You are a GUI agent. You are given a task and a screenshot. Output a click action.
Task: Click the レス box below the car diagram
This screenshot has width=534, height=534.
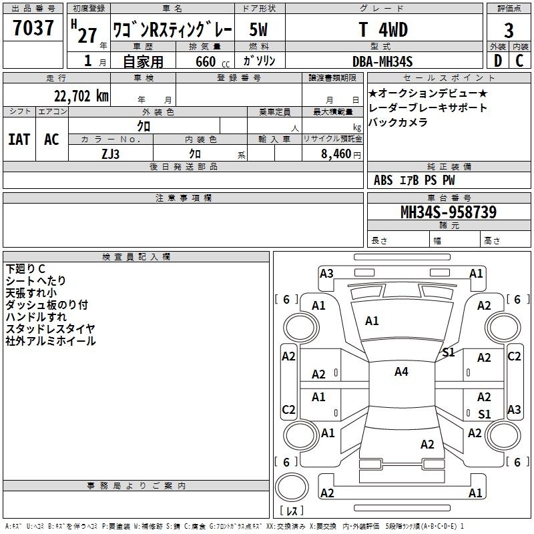pos(291,511)
